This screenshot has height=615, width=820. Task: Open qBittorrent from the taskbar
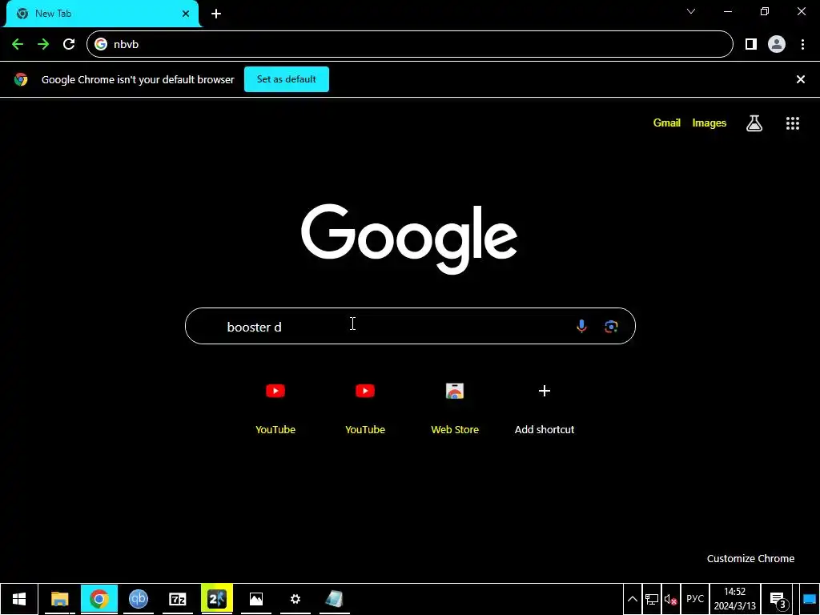pyautogui.click(x=138, y=599)
